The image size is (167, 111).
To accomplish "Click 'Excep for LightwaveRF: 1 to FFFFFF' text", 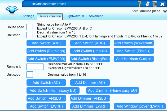I will coord(74,68).
